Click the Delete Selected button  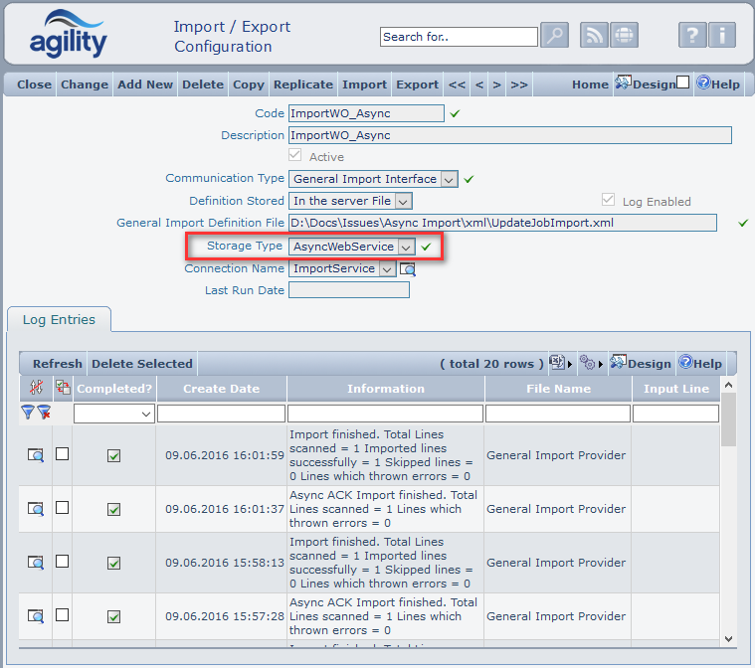[x=142, y=364]
